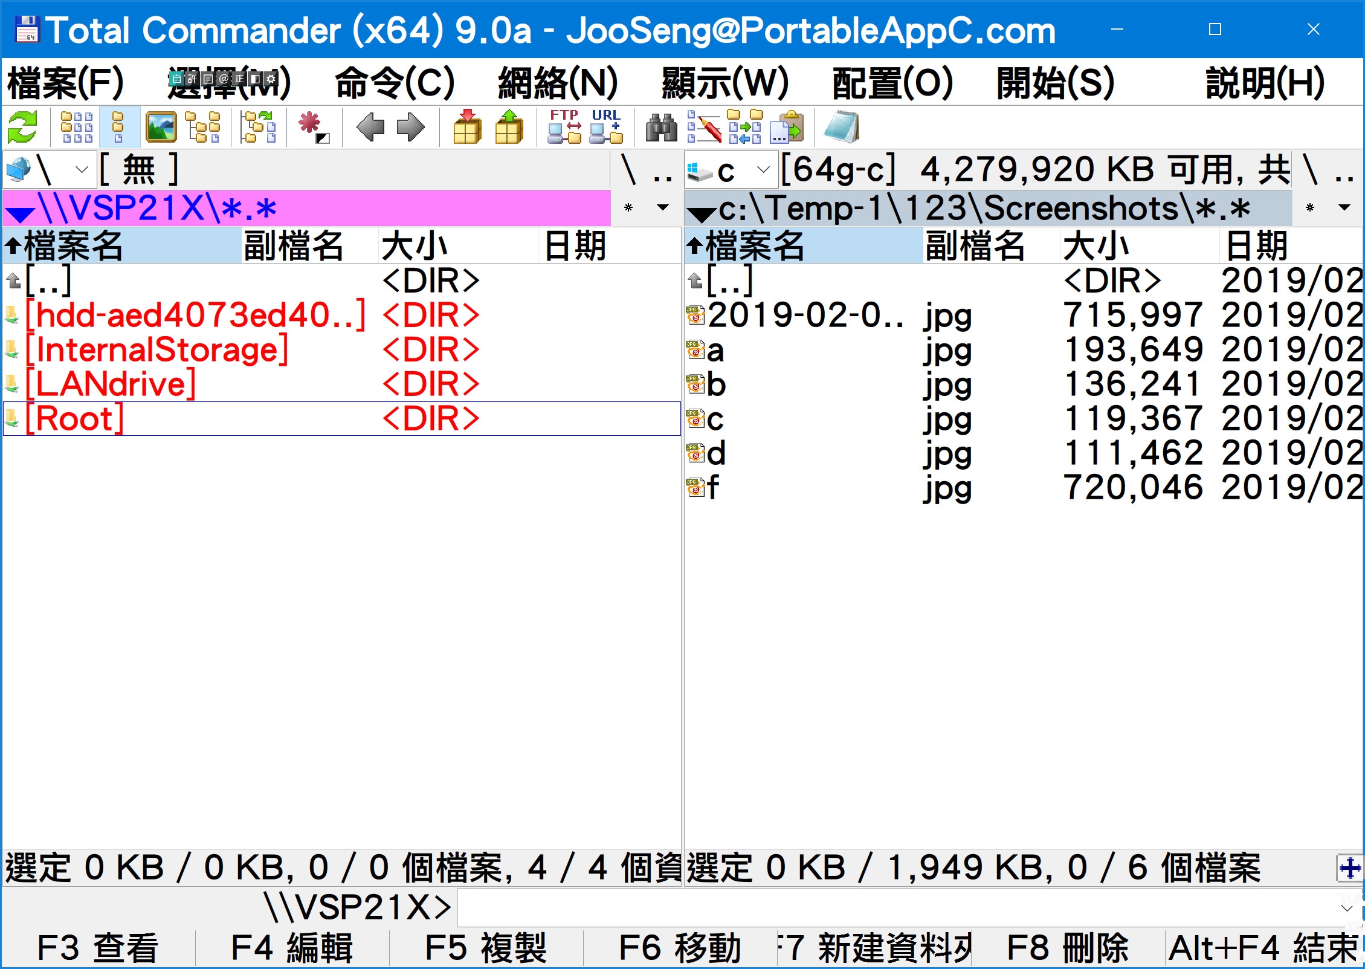Select file b jpg sized 136,241

tap(1024, 384)
